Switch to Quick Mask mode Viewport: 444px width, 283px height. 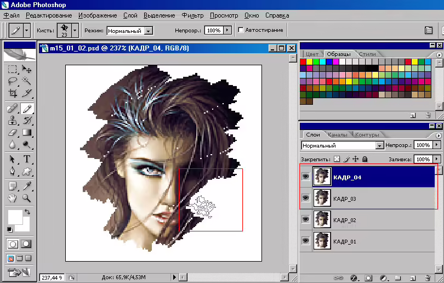26,244
